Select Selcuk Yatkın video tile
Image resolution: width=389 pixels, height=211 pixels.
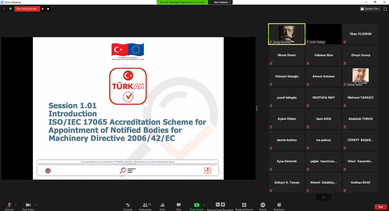click(360, 77)
